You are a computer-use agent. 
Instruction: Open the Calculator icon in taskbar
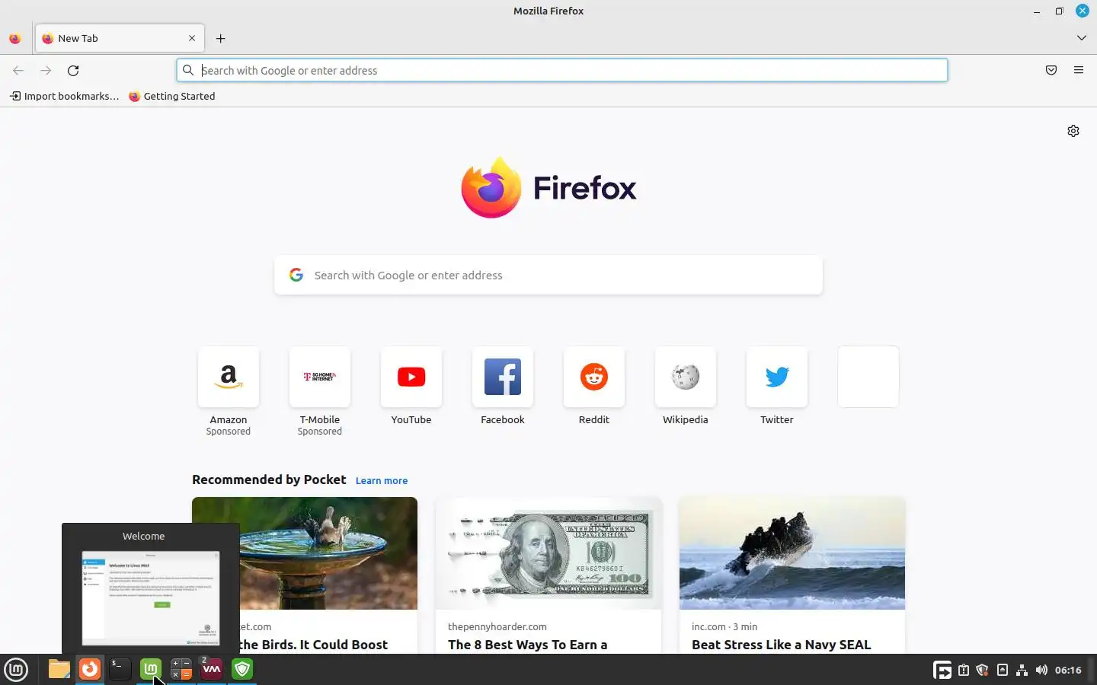tap(181, 669)
